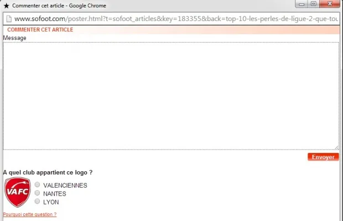The height and width of the screenshot is (221, 343).
Task: Click the message box resize handle
Action: pos(336,147)
